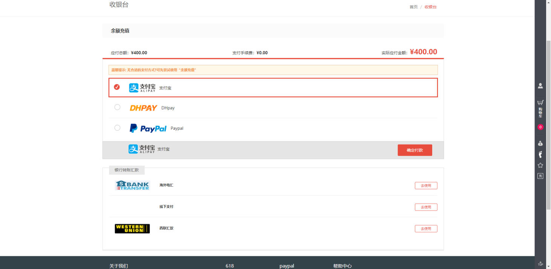The width and height of the screenshot is (551, 269).
Task: Click the 确定付款 button
Action: (415, 150)
